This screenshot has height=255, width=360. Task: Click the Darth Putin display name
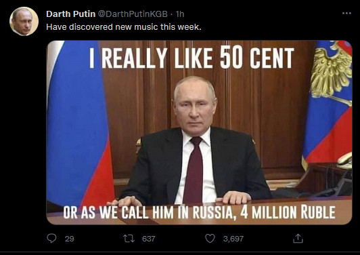(70, 14)
